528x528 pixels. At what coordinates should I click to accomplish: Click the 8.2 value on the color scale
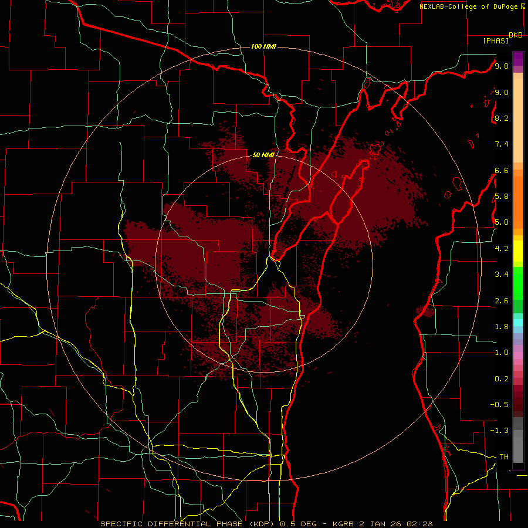[502, 118]
